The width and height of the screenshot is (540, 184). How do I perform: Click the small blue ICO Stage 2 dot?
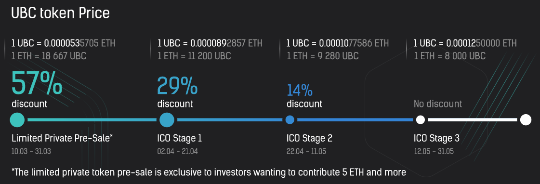coord(290,119)
